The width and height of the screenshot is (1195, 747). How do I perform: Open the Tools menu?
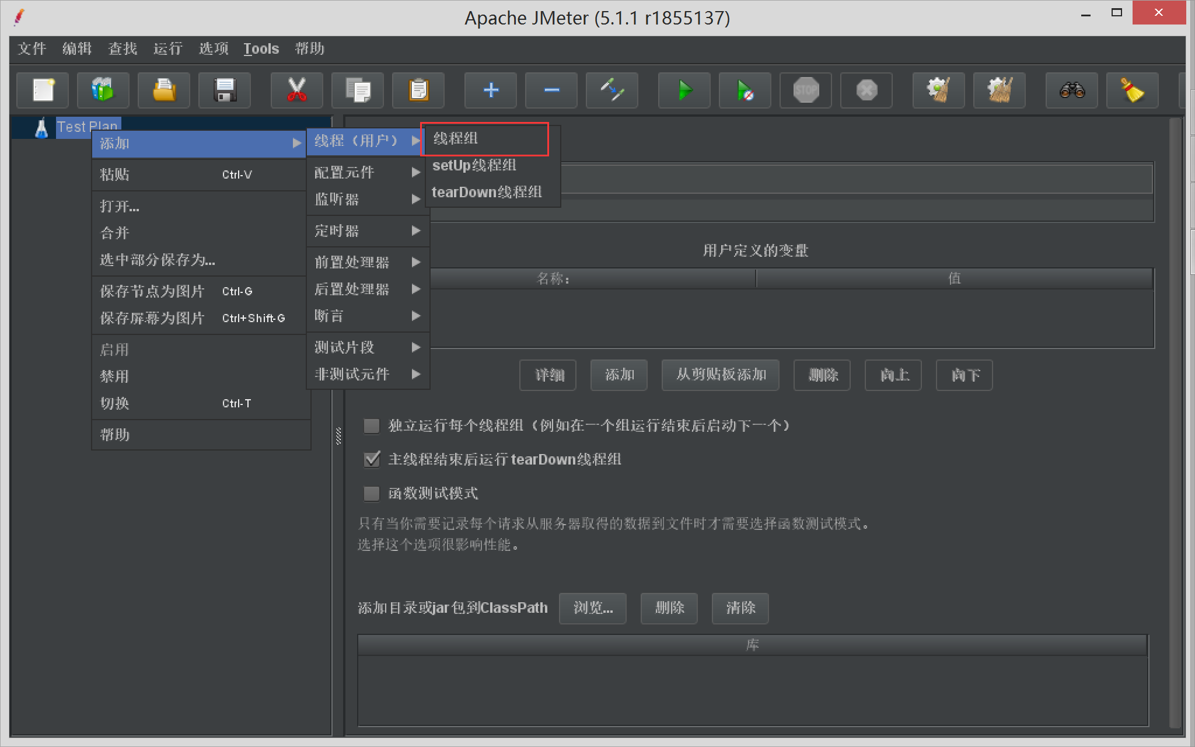[261, 48]
